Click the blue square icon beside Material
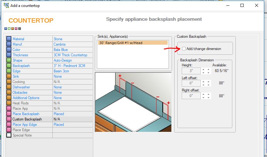The height and width of the screenshot is (157, 267). [9, 39]
